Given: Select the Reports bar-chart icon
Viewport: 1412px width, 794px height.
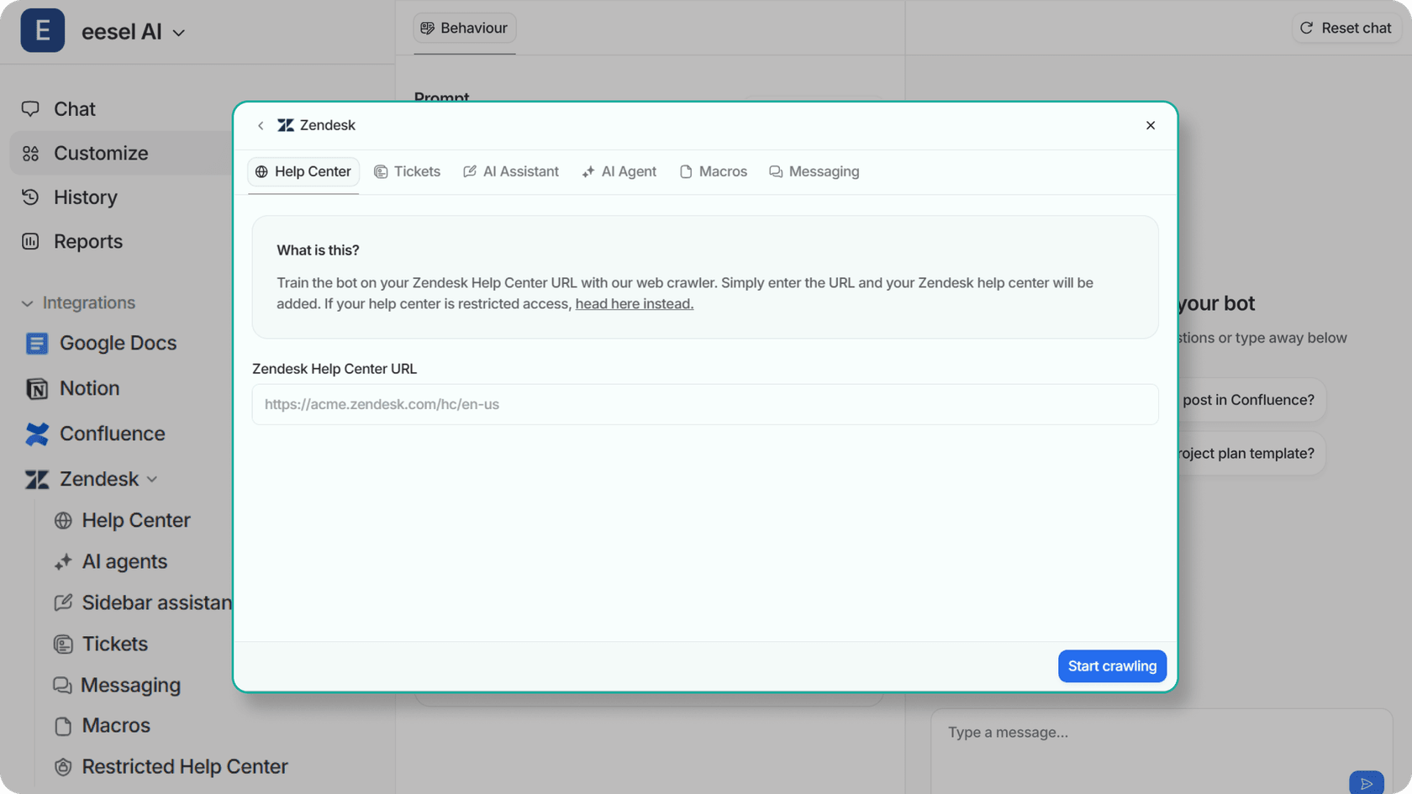Looking at the screenshot, I should 30,241.
